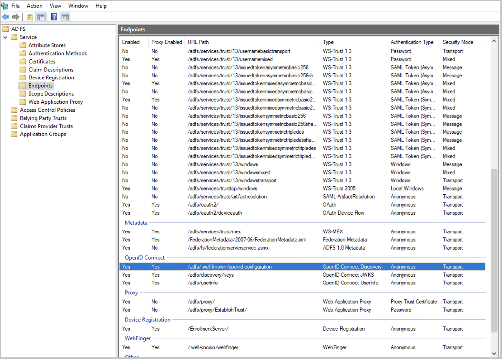Click the Claim Descriptions folder icon
Screen dimensions: 502x359
[23, 69]
